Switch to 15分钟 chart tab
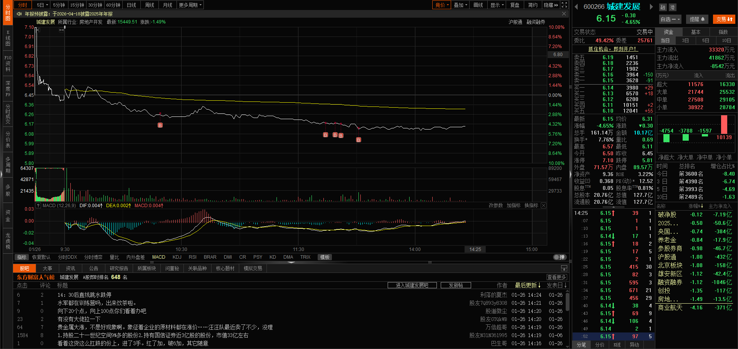 click(77, 5)
